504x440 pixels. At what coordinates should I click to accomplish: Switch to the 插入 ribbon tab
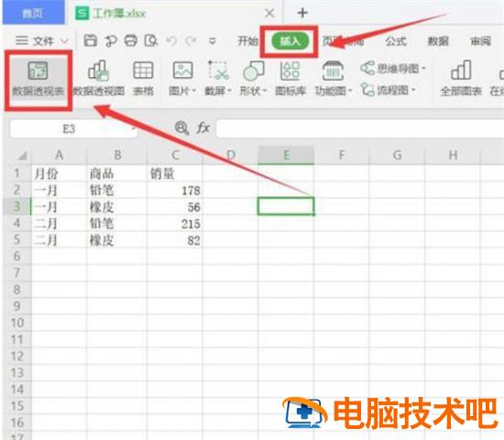[x=290, y=41]
